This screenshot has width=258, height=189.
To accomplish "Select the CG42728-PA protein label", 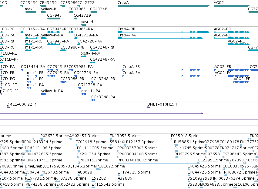I will (x=90, y=85).
